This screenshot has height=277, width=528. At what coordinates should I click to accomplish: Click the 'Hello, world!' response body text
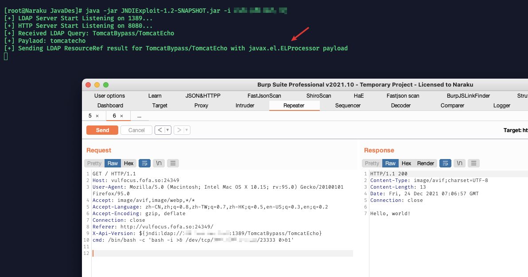[390, 213]
